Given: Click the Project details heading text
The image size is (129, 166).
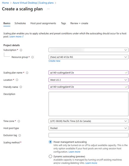Looking at the screenshot, I should pyautogui.click(x=11, y=45).
